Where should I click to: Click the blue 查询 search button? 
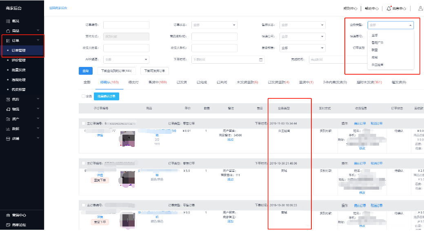pos(86,71)
